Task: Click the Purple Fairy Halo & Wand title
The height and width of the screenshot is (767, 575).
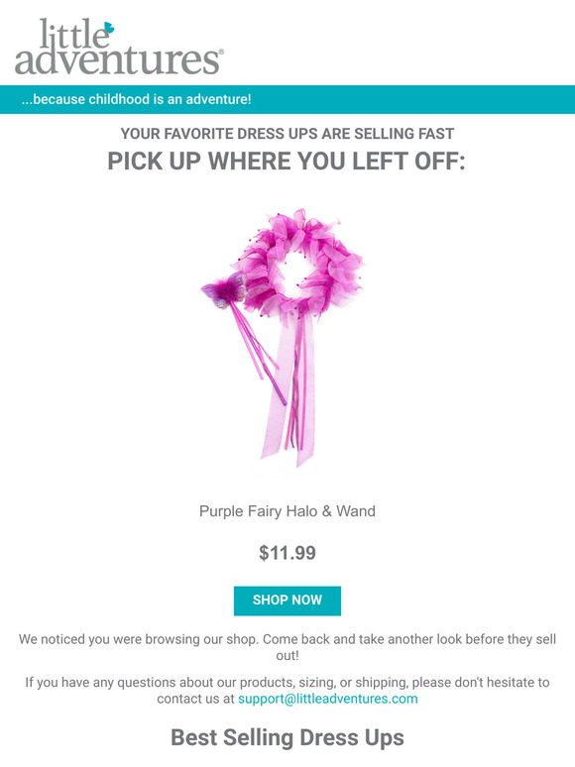Action: pyautogui.click(x=287, y=511)
